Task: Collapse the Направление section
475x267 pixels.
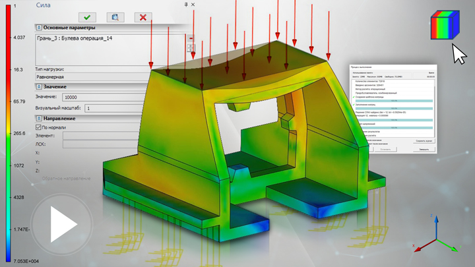Action: pos(38,118)
